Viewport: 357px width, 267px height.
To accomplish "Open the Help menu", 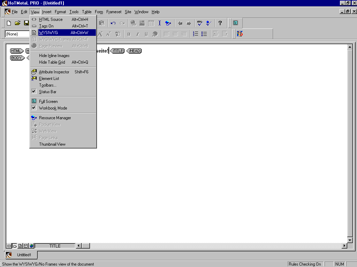I will point(155,12).
